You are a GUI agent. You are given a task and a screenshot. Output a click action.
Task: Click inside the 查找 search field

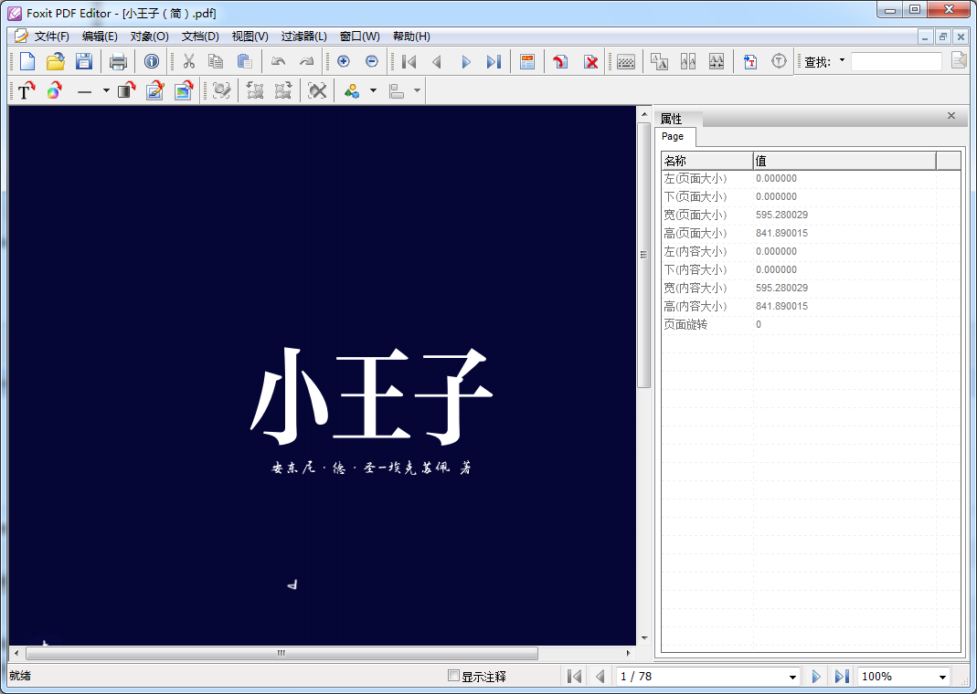[896, 62]
